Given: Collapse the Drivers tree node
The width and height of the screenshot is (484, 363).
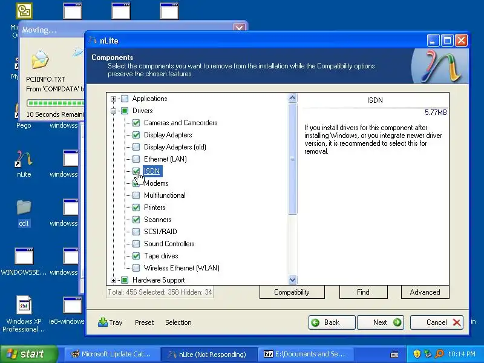Looking at the screenshot, I should [113, 111].
